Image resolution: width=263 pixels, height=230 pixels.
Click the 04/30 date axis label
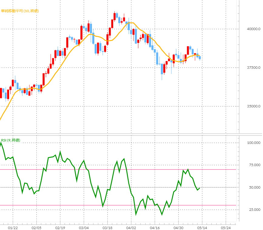[178, 228]
